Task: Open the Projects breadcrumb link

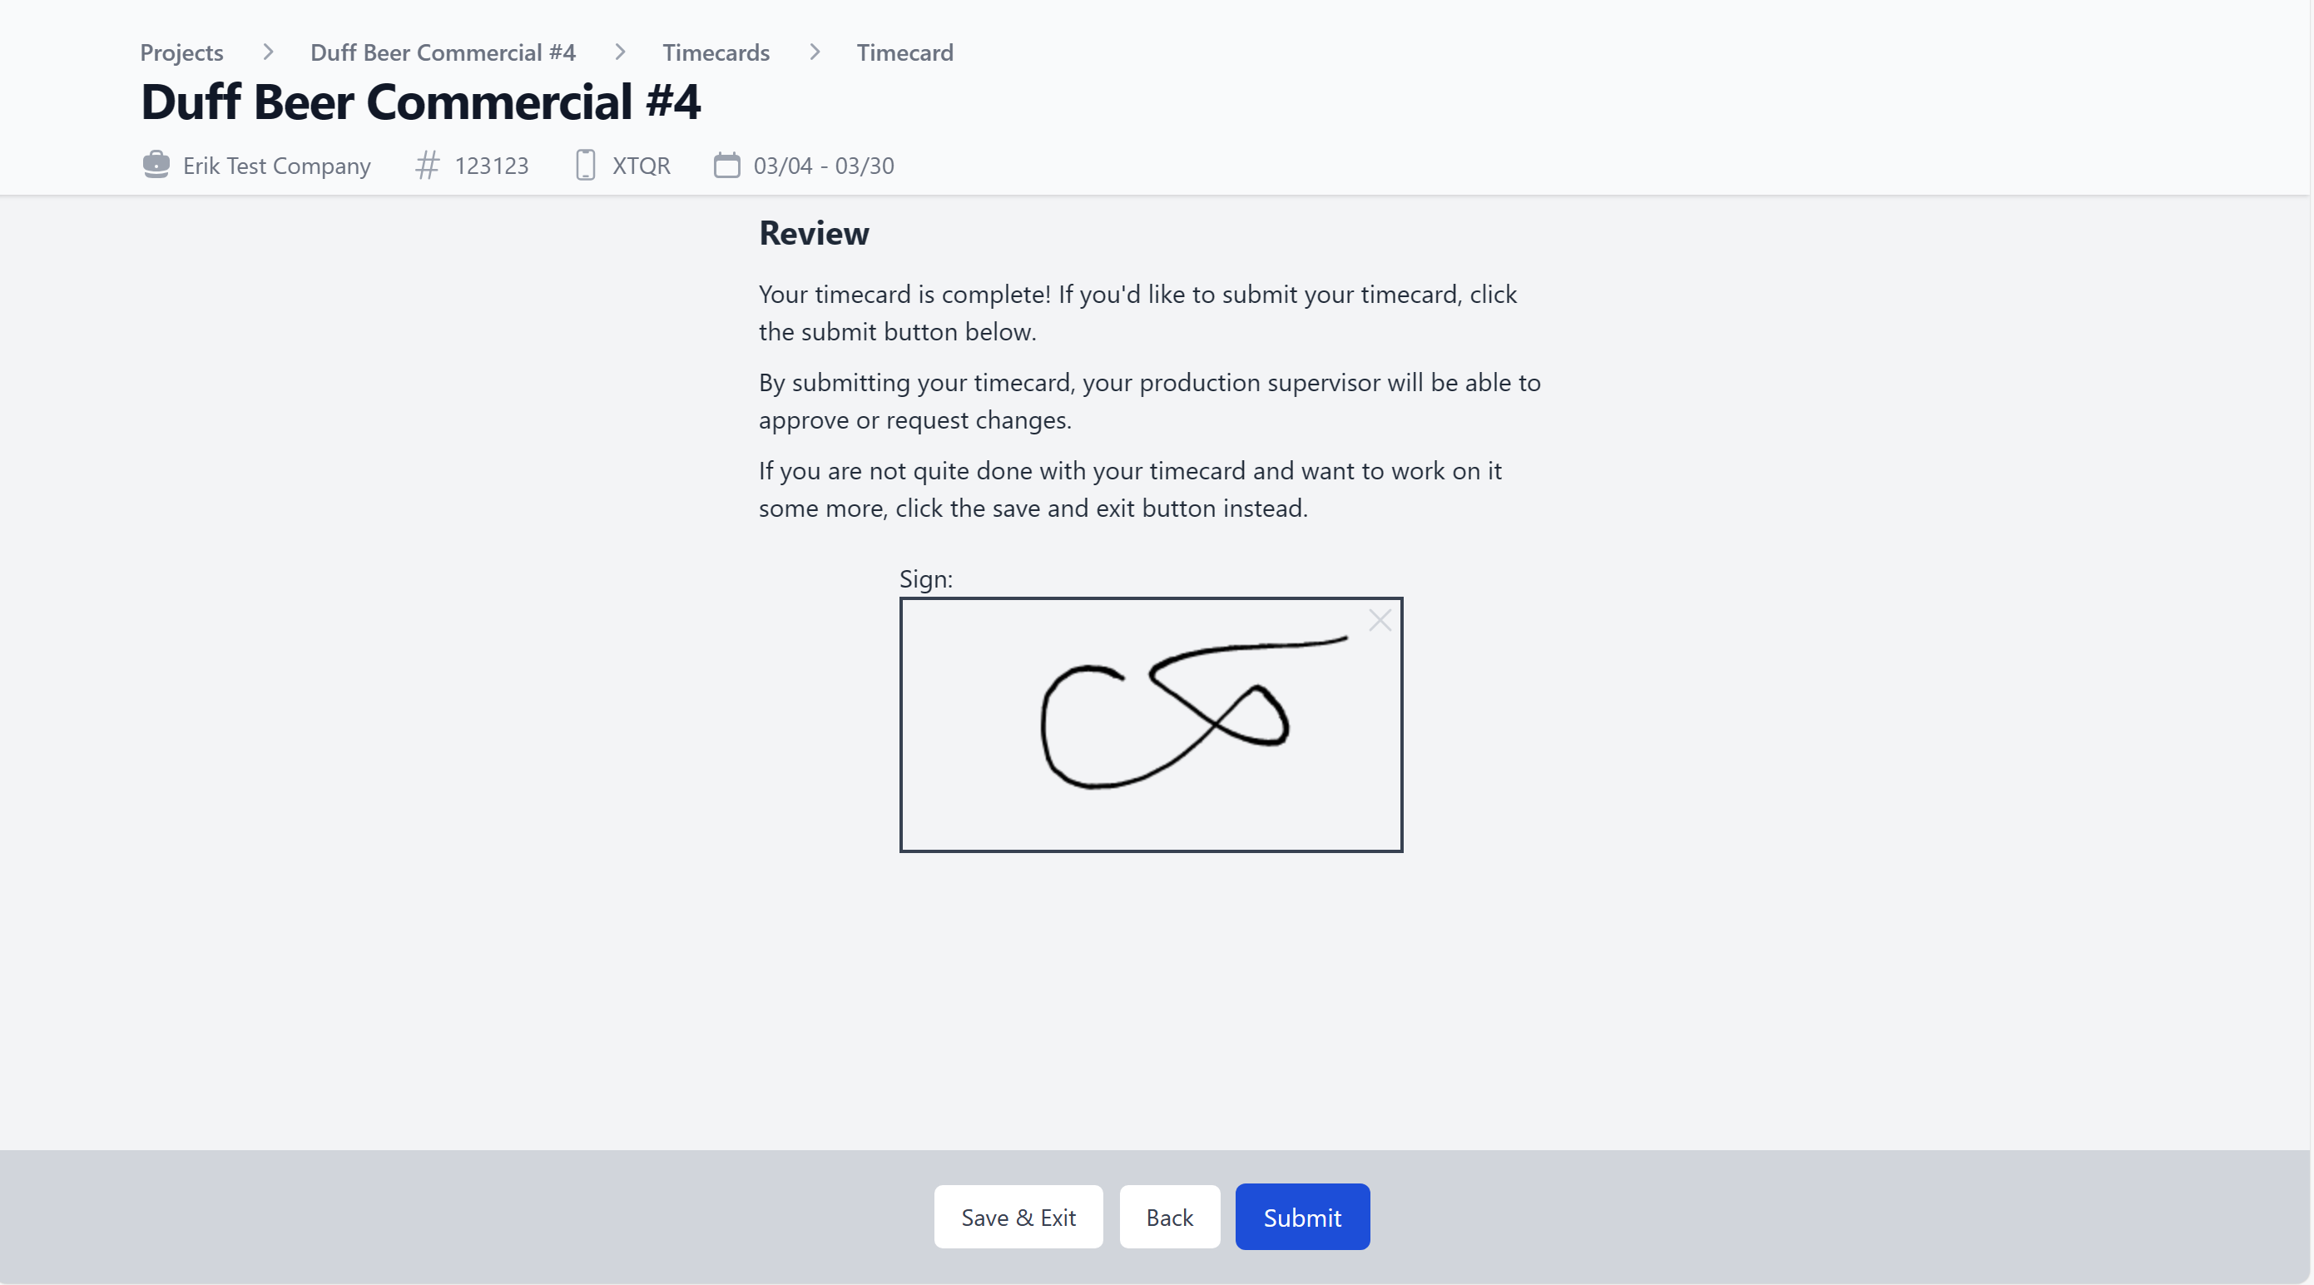Action: (181, 52)
